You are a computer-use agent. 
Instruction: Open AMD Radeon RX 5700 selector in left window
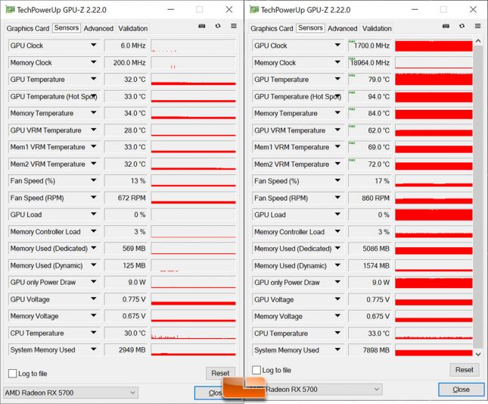[70, 393]
